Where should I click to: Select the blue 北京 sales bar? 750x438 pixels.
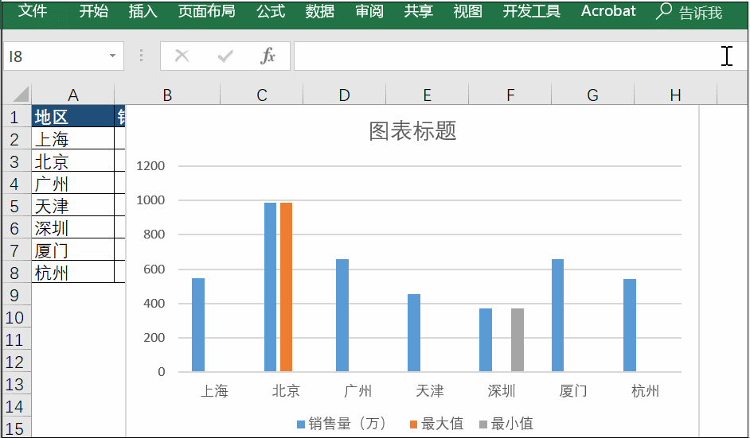(x=270, y=287)
